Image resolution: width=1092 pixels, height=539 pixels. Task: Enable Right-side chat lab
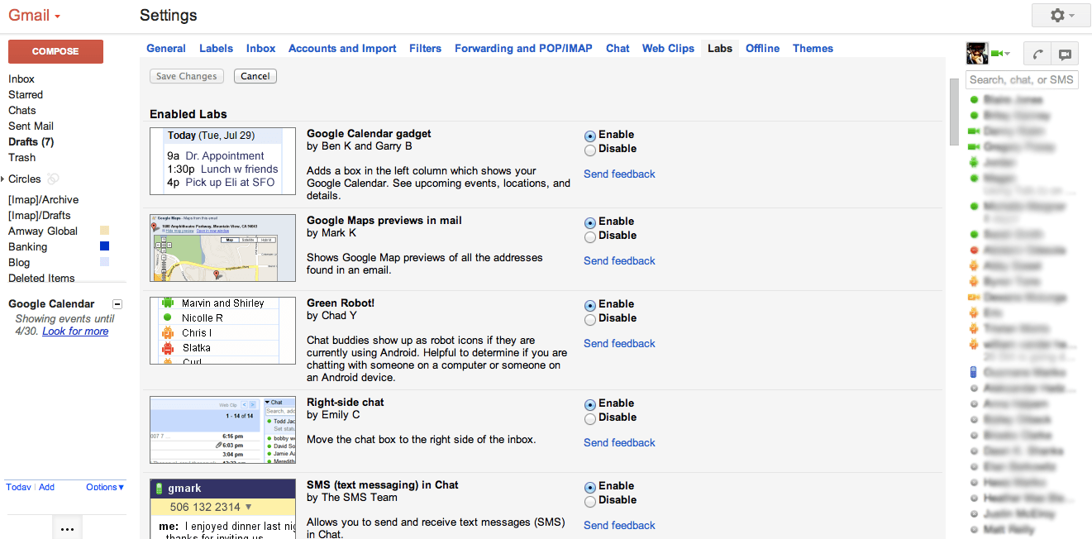pos(589,404)
